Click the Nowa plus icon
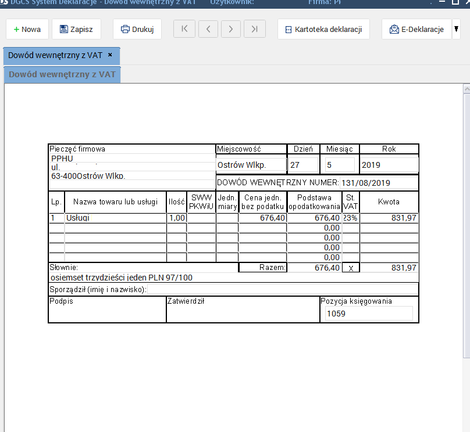The height and width of the screenshot is (432, 470). [x=16, y=30]
